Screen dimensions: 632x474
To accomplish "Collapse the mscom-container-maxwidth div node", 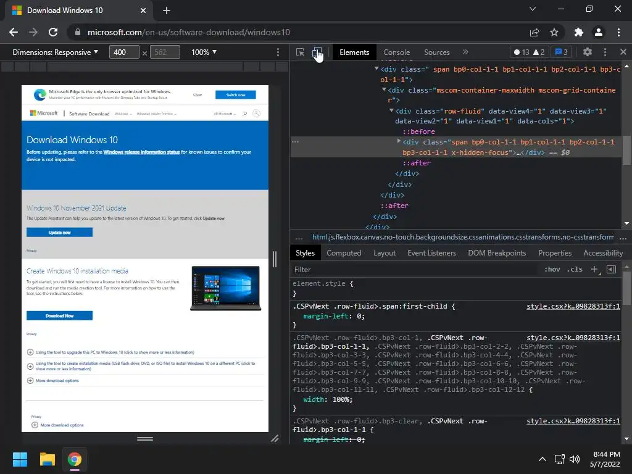I will [384, 89].
